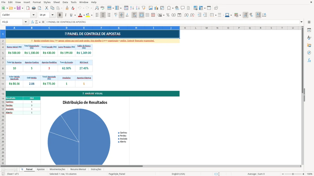Open Font Color dropdown arrow

point(84,15)
